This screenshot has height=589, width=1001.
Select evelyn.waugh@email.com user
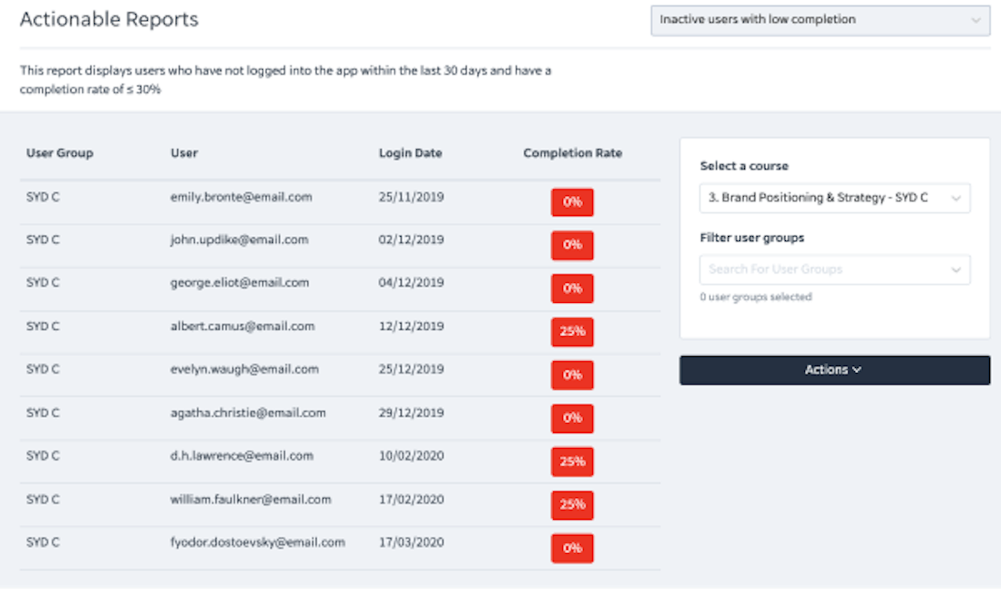(x=244, y=369)
